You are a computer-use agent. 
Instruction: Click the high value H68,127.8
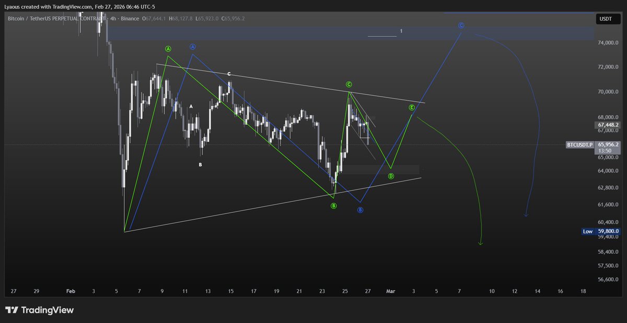click(180, 18)
